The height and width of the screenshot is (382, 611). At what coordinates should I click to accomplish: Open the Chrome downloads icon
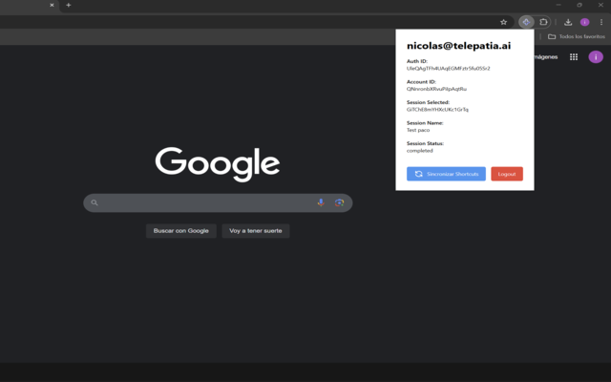point(568,22)
